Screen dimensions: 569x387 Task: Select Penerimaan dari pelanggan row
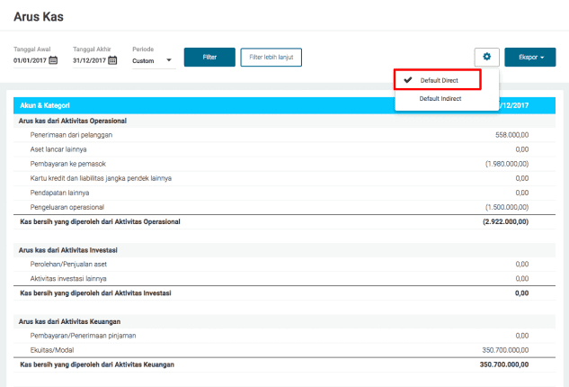(x=284, y=135)
